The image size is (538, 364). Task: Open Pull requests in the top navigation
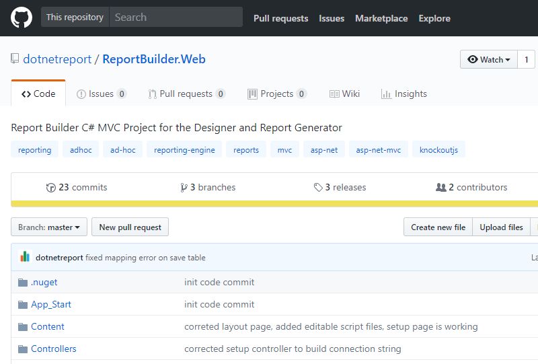click(280, 18)
